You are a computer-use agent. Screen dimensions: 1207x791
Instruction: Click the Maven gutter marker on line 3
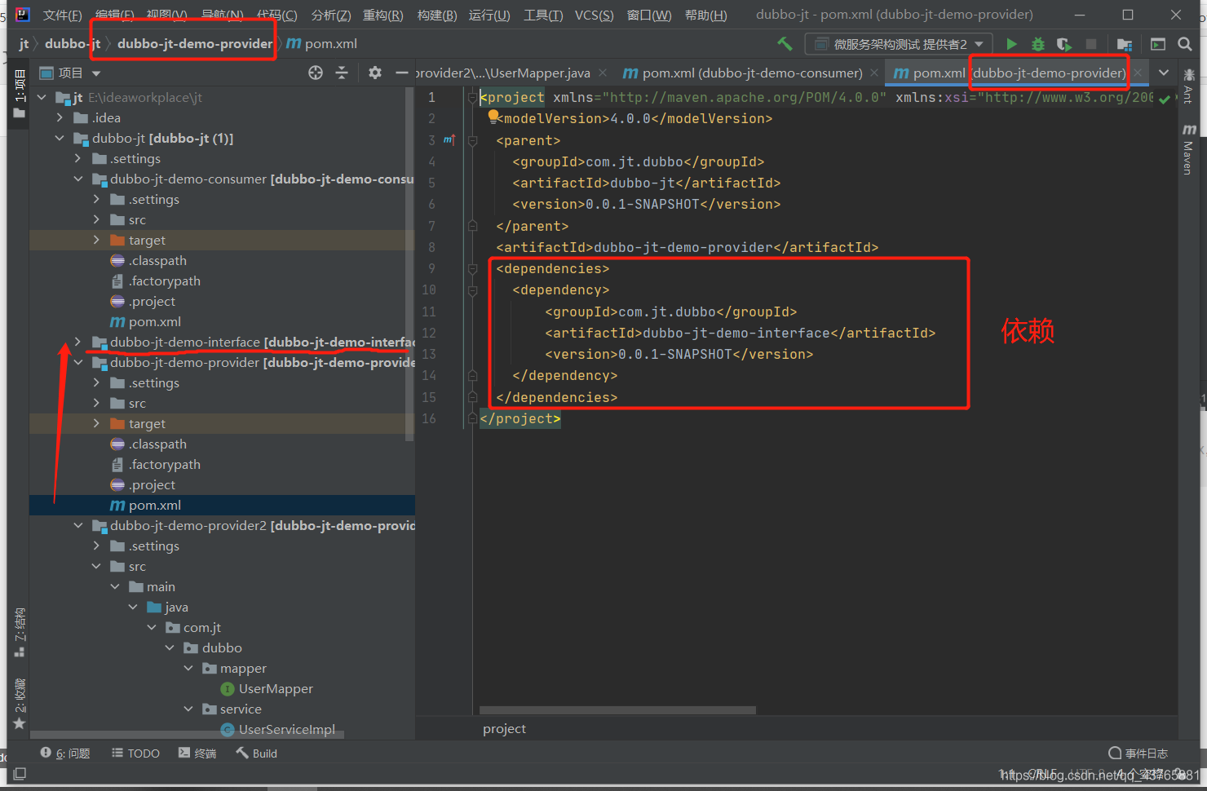click(449, 140)
